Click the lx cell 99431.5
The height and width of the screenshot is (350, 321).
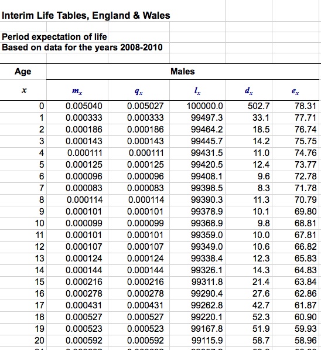(207, 153)
